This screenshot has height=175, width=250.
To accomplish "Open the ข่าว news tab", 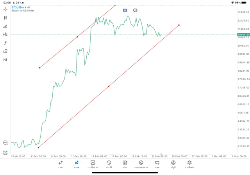I will coord(125,164).
